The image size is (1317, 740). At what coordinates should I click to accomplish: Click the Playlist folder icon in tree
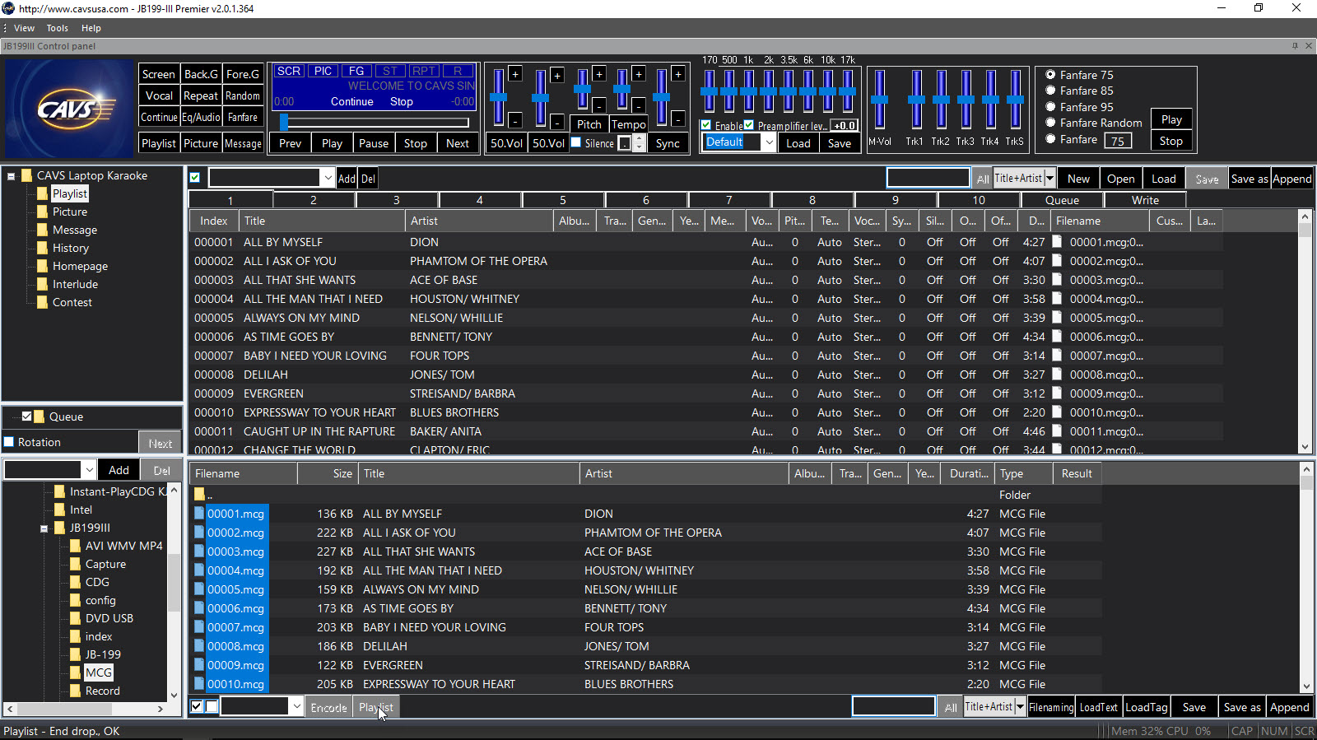(43, 193)
